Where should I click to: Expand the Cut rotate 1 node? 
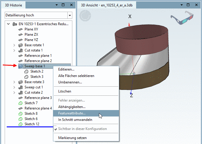point(14,51)
